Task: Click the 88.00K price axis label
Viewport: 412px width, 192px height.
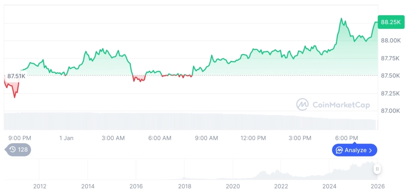Action: coord(390,41)
